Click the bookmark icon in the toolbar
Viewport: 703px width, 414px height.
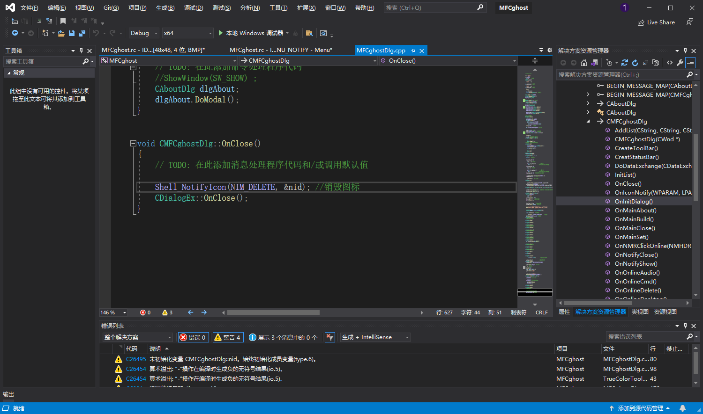[x=63, y=21]
